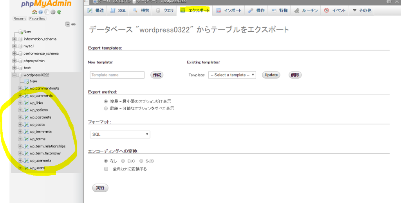Go to phpMyAdmin home icon
This screenshot has width=401, height=203.
pyautogui.click(x=34, y=12)
